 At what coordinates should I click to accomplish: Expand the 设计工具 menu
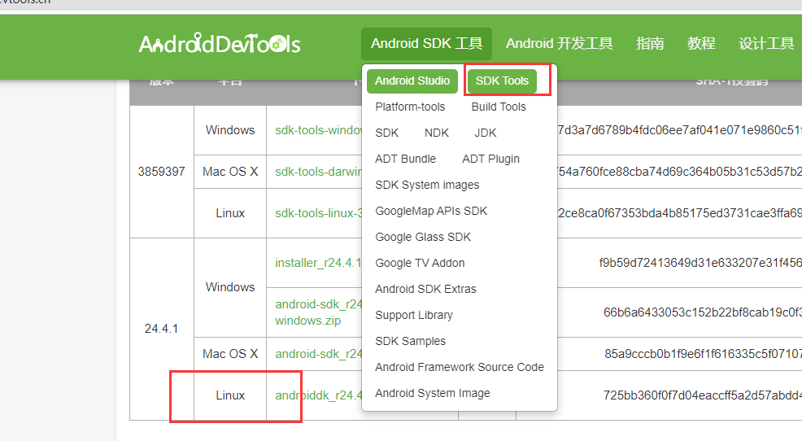pos(766,44)
